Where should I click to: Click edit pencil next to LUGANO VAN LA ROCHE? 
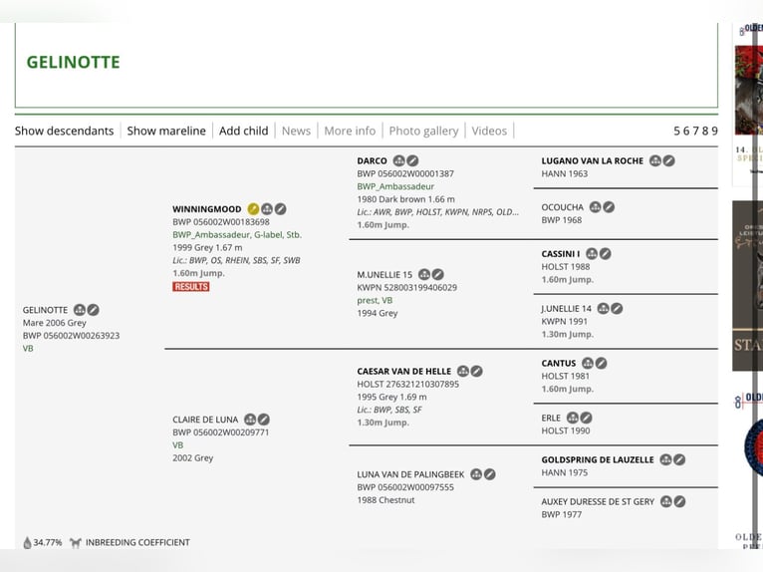tap(669, 160)
